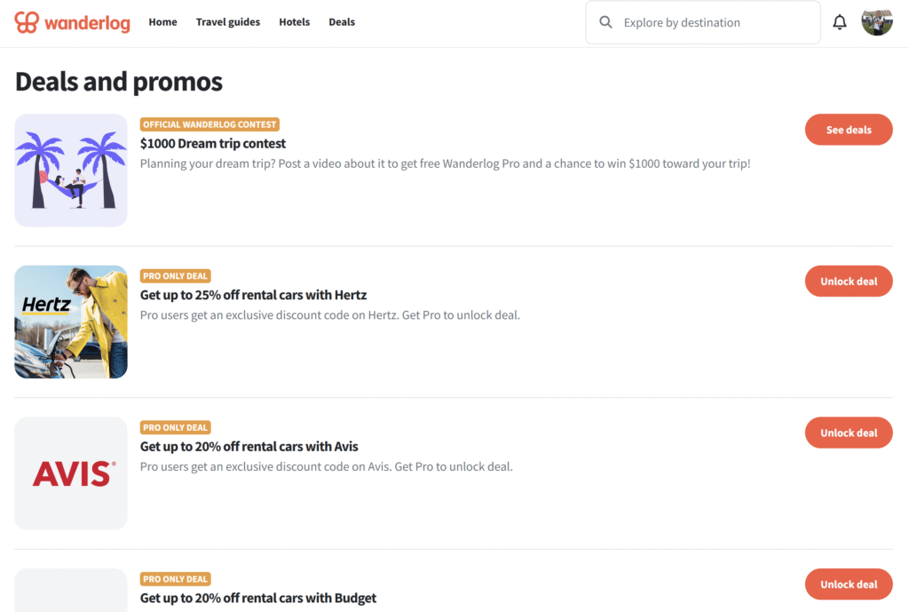
Task: Click the Hertz exclusive discount code description
Action: point(330,315)
